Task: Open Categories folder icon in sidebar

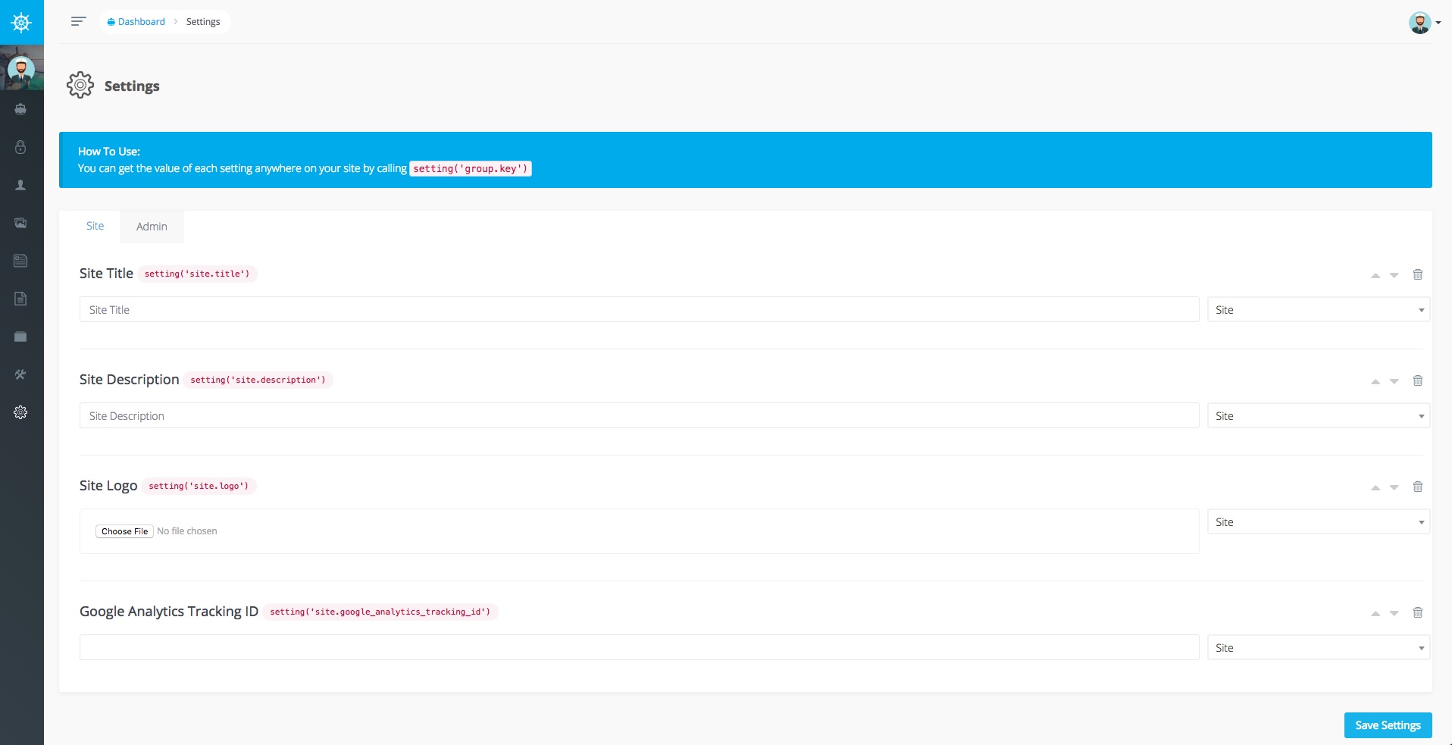Action: point(20,337)
